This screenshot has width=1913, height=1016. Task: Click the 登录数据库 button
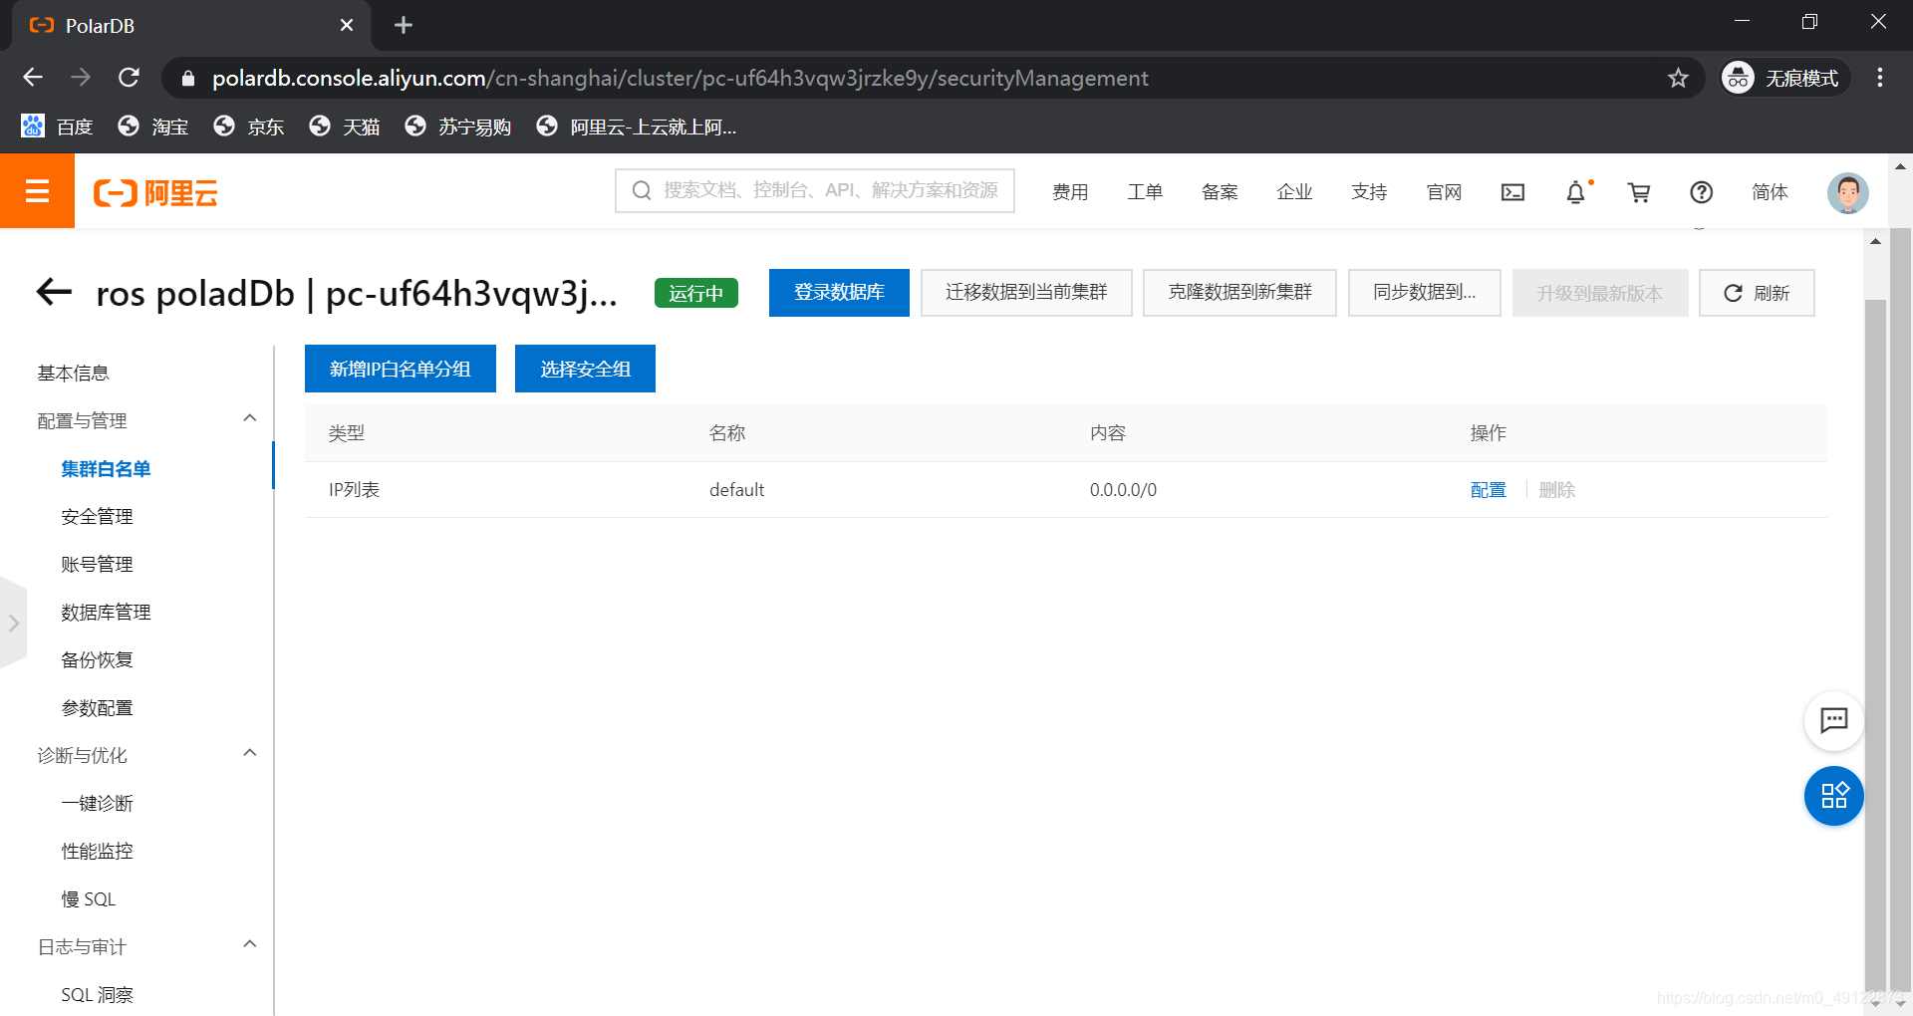(839, 293)
